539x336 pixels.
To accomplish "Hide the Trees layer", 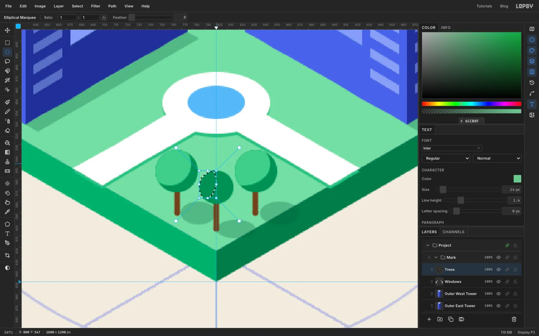I will [499, 269].
